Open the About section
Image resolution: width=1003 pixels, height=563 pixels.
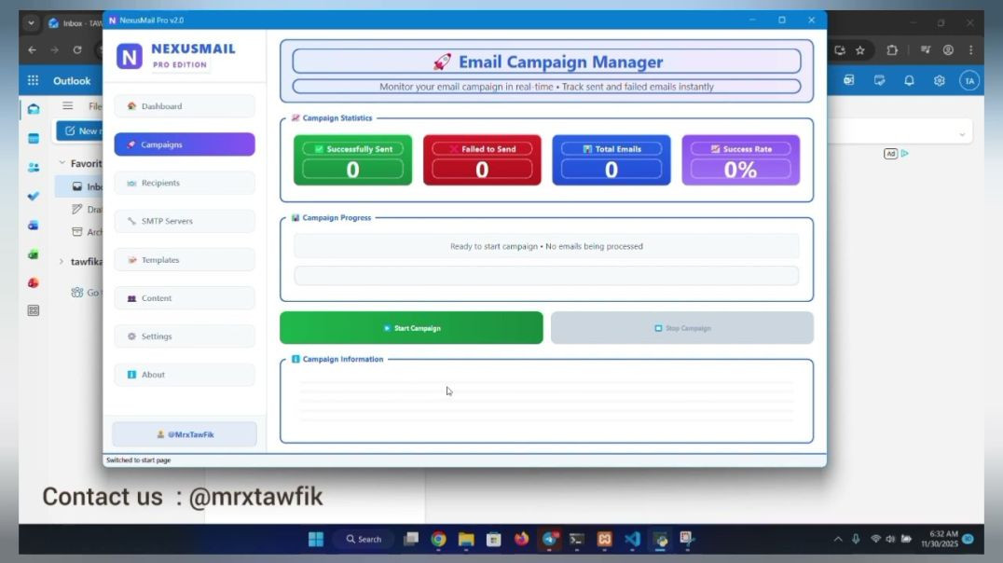tap(184, 374)
